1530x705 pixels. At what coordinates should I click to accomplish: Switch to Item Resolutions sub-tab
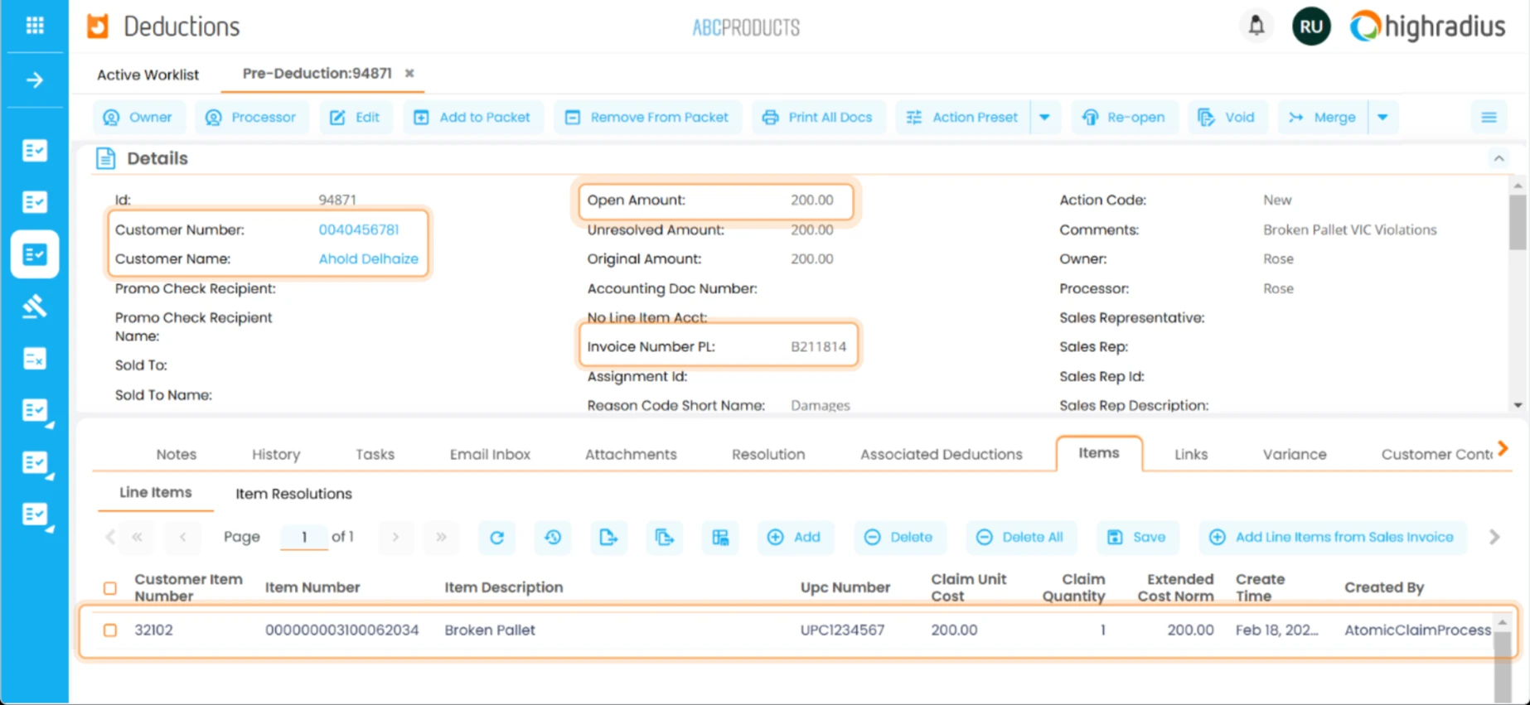(293, 494)
